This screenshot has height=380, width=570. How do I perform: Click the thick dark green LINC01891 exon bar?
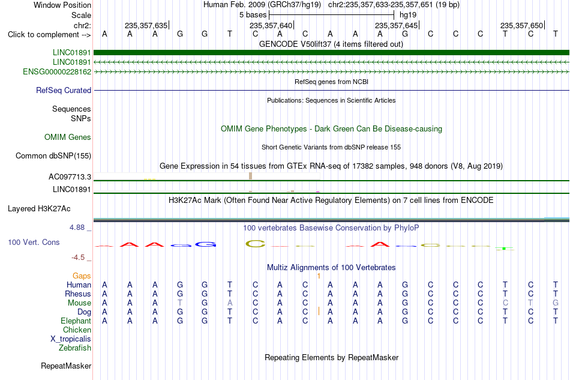(331, 53)
